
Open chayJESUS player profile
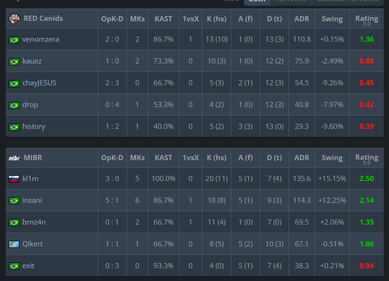point(39,83)
